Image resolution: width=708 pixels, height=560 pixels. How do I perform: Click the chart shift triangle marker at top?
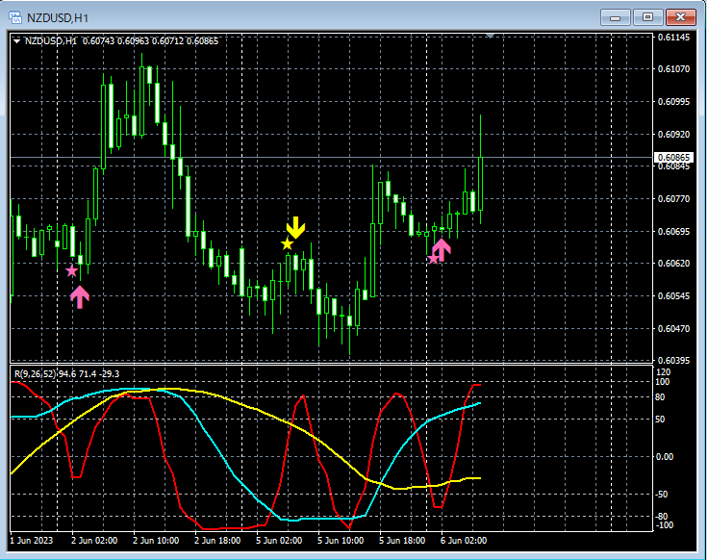[x=490, y=36]
